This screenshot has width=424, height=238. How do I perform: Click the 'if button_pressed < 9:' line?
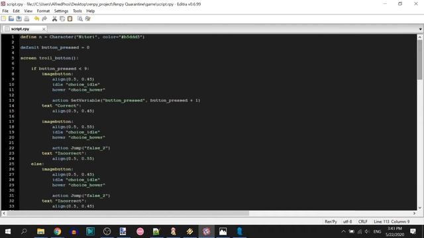tap(60, 69)
